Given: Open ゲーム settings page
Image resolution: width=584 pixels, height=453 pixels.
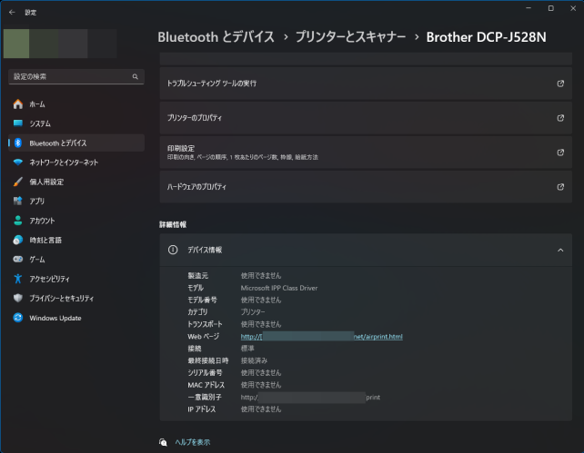Looking at the screenshot, I should pyautogui.click(x=76, y=260).
